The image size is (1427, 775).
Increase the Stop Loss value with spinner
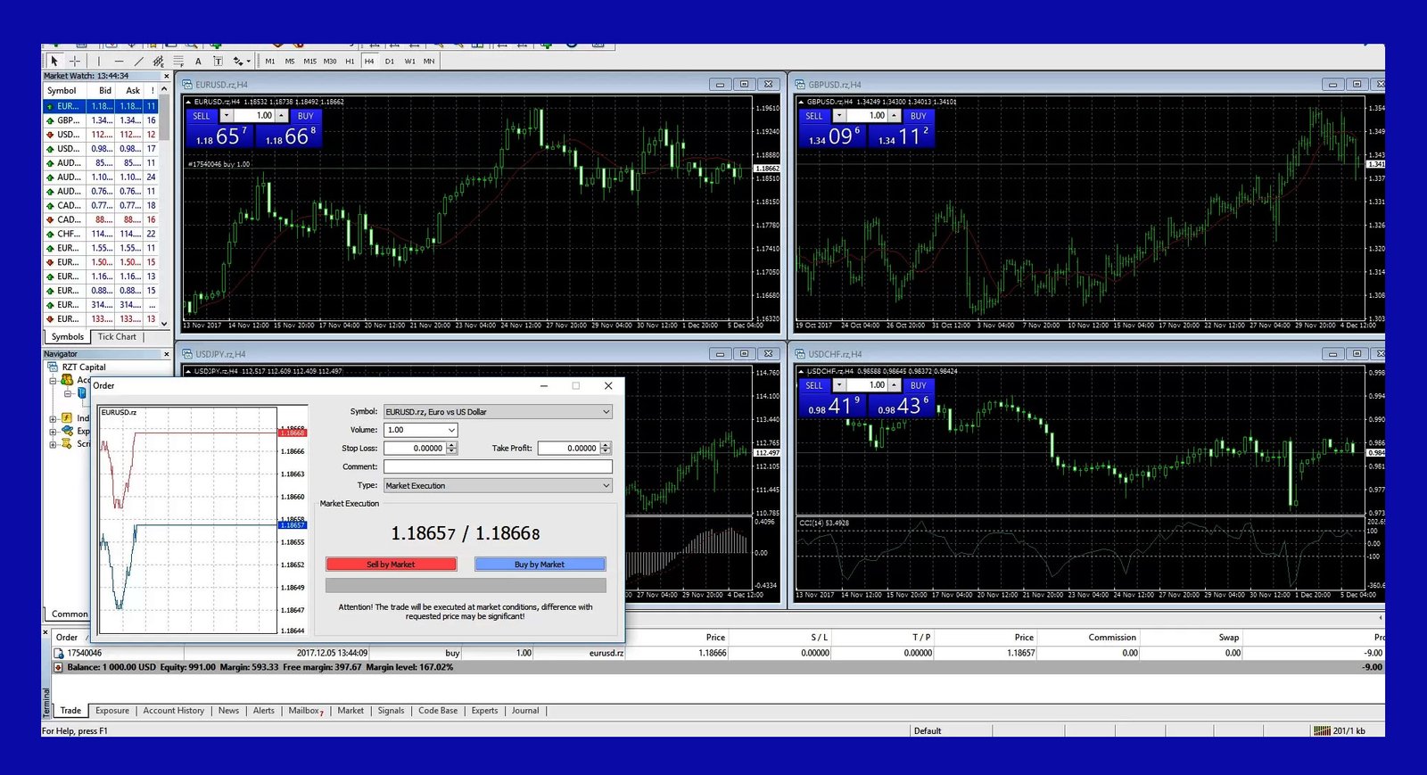pos(452,445)
